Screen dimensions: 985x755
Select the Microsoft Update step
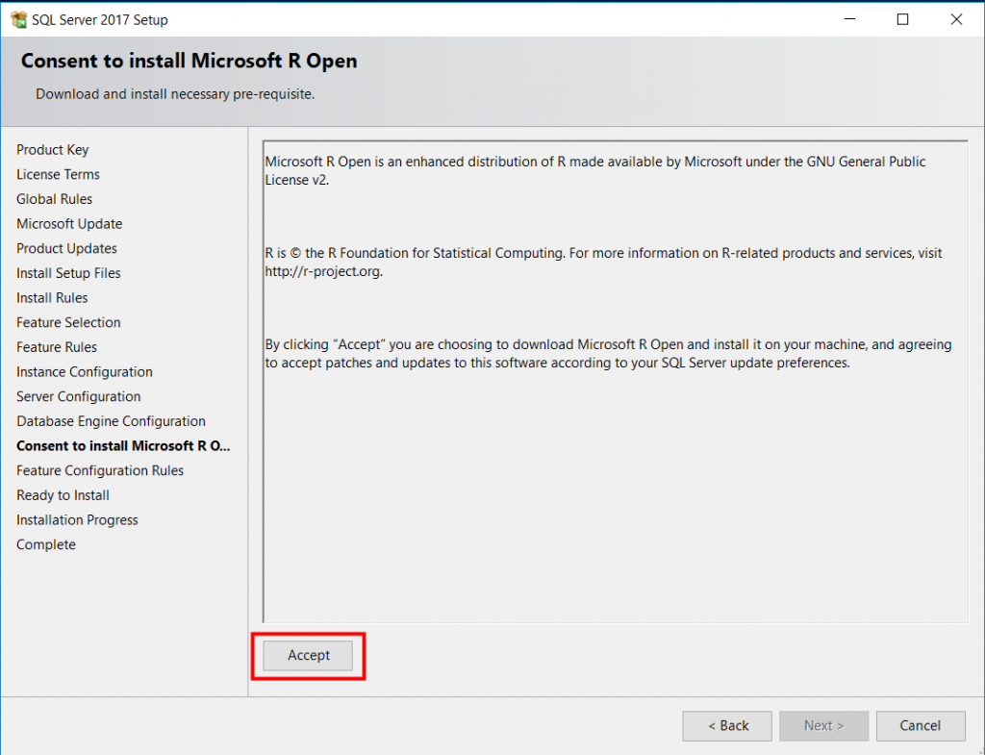[x=69, y=223]
